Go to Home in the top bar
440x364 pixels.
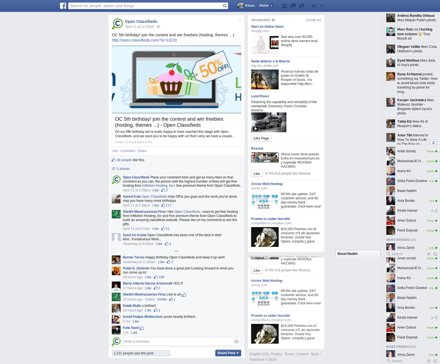(x=264, y=5)
